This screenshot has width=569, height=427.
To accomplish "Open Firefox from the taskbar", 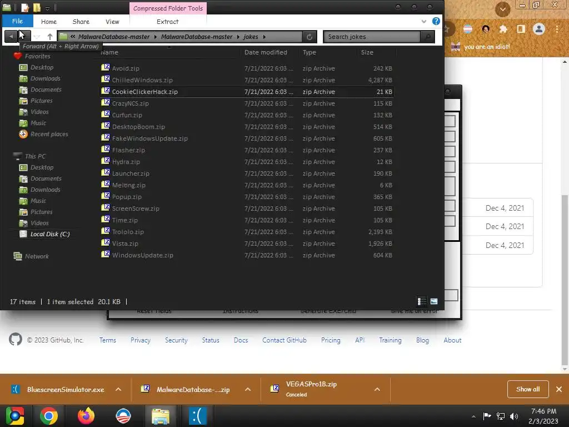I will click(86, 416).
